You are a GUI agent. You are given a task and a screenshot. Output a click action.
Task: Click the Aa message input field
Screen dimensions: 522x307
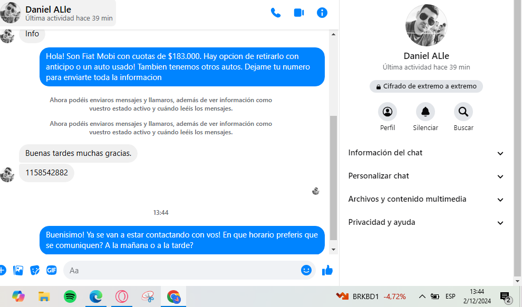click(x=183, y=271)
